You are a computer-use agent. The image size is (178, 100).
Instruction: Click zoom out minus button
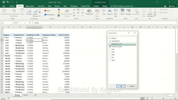click(156, 98)
